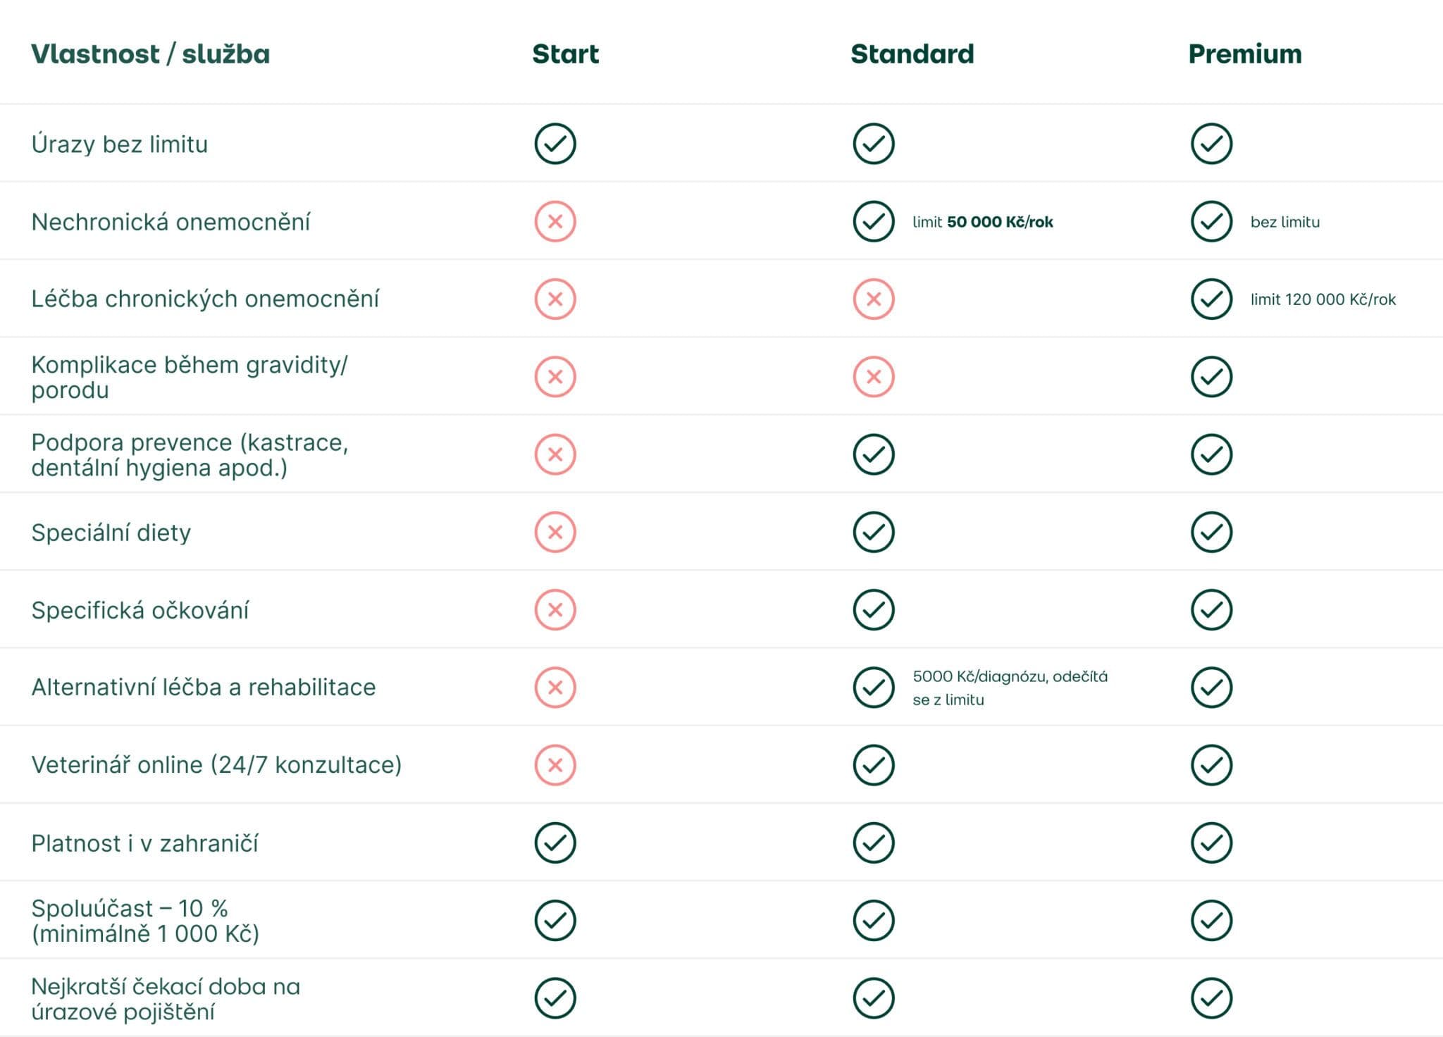
Task: Select the Start plan column header
Action: coord(565,54)
